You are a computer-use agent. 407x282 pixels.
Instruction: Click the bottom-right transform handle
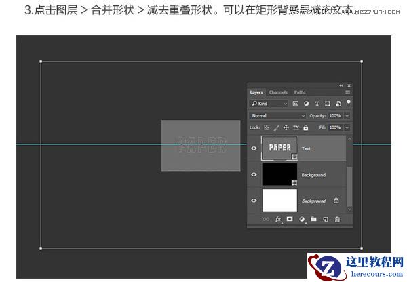pos(362,249)
